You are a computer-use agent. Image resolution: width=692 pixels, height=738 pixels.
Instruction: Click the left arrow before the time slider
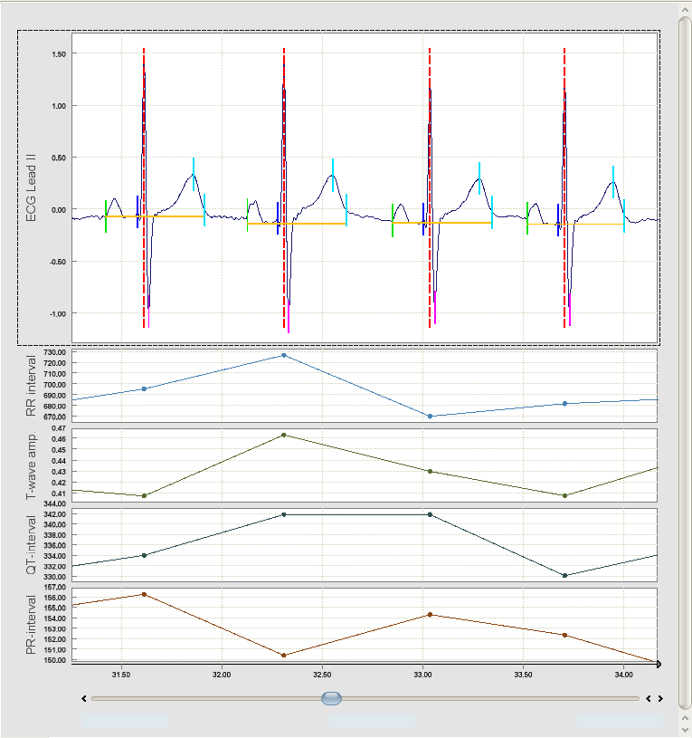click(83, 698)
